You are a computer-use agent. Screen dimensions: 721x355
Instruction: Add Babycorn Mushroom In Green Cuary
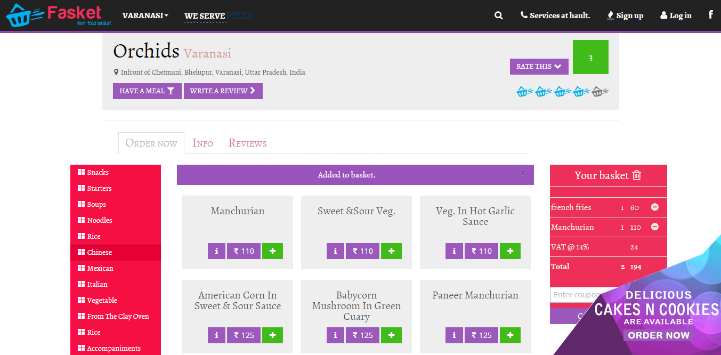[391, 335]
